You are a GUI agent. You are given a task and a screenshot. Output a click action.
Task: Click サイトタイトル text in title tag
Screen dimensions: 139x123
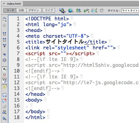(65, 42)
